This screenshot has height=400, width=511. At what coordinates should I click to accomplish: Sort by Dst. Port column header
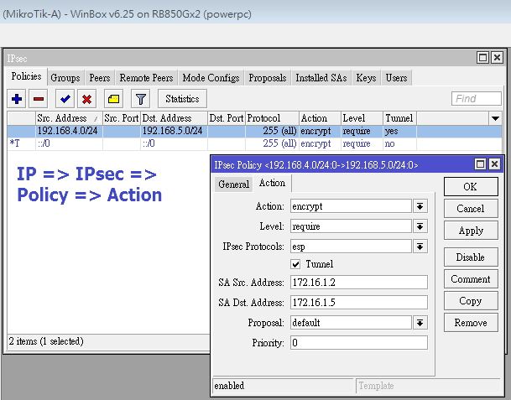(x=227, y=118)
